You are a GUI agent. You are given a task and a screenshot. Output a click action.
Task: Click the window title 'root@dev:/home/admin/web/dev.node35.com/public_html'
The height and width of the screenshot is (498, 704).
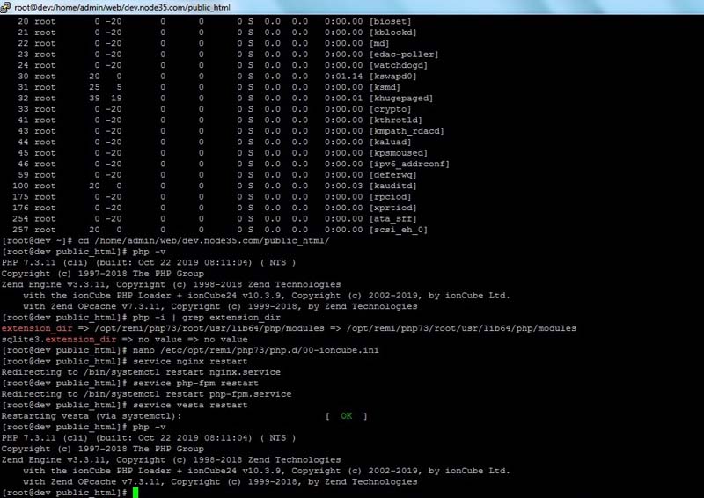point(122,7)
